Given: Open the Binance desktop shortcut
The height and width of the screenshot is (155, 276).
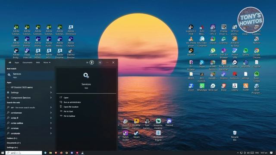Looking at the screenshot, I should [191, 52].
